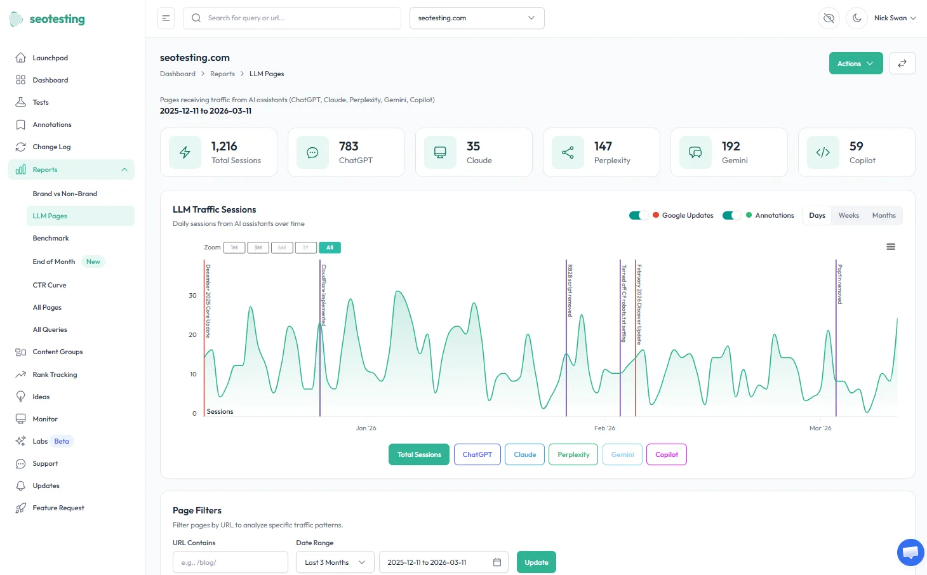Enable dark mode via the moon icon
This screenshot has height=575, width=927.
point(857,18)
